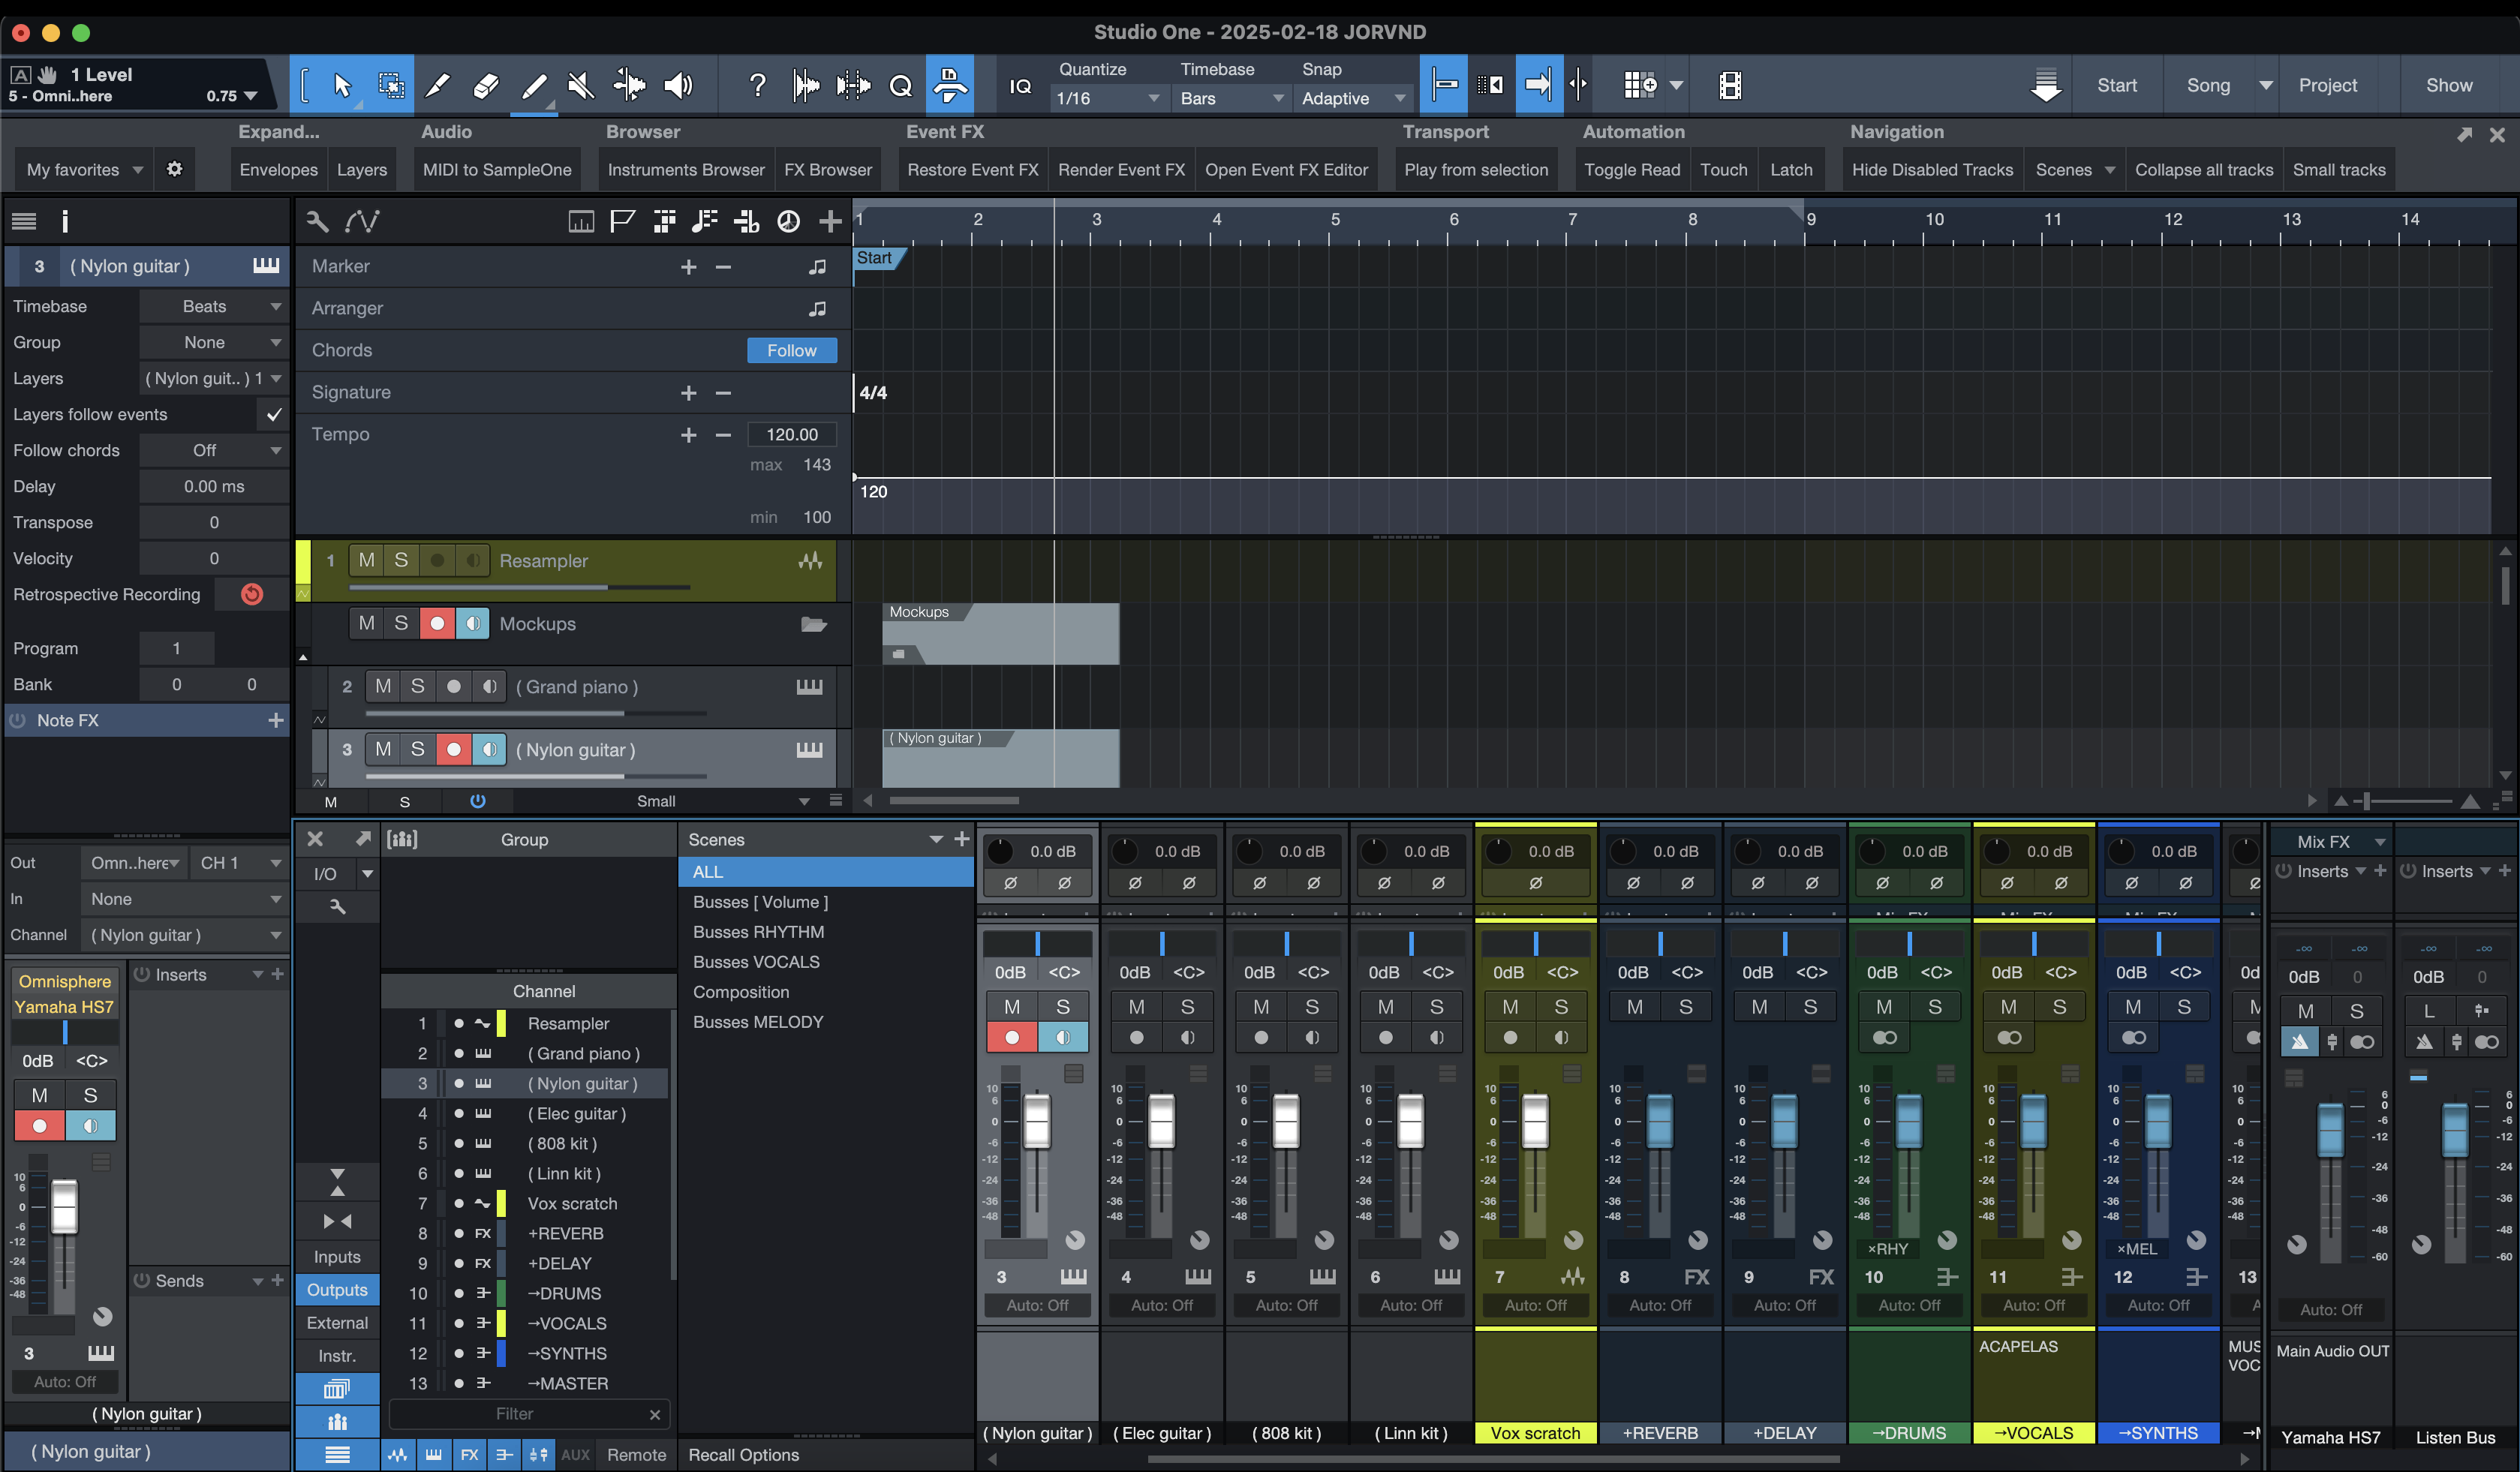
Task: Click Hide Disabled Tracks button
Action: tap(1931, 169)
